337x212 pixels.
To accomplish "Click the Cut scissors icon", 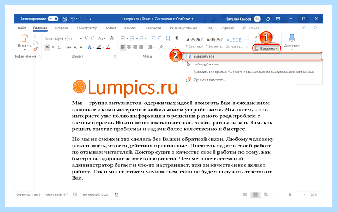I will coord(35,36).
